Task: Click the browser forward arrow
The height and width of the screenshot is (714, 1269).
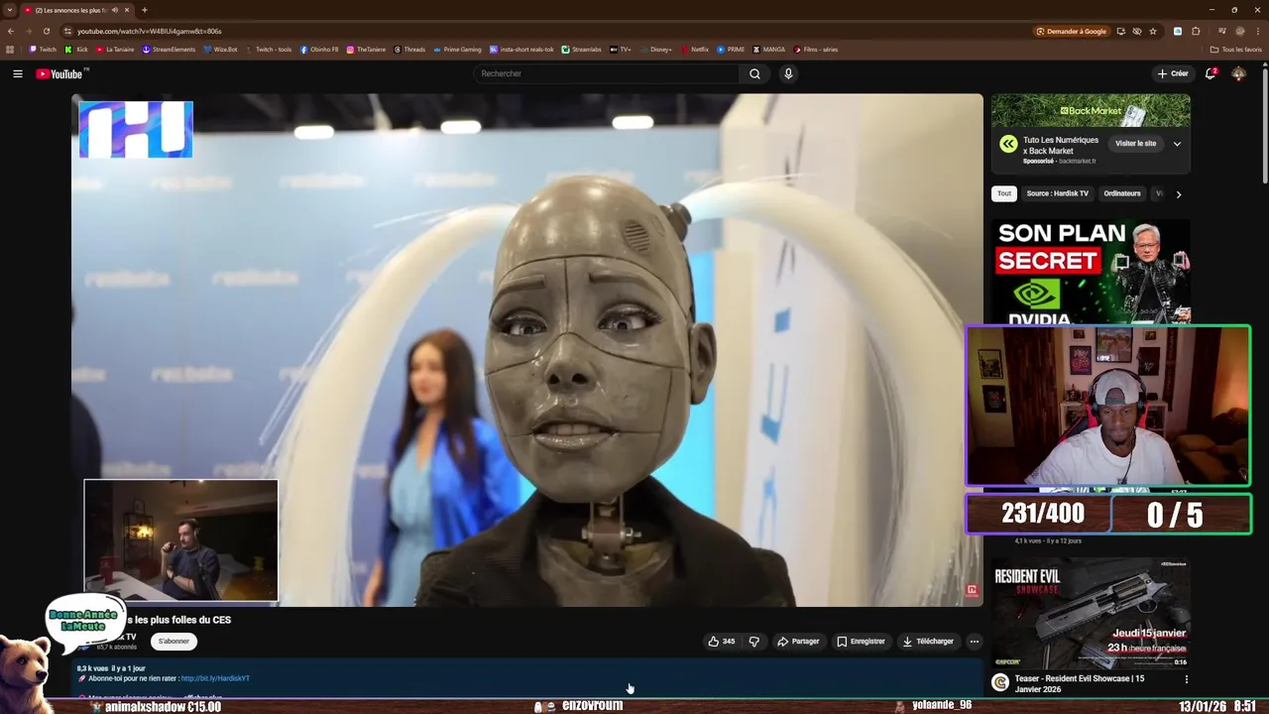Action: point(28,31)
